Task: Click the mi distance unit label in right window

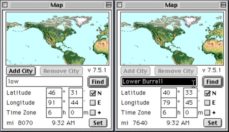Action: tap(125, 123)
